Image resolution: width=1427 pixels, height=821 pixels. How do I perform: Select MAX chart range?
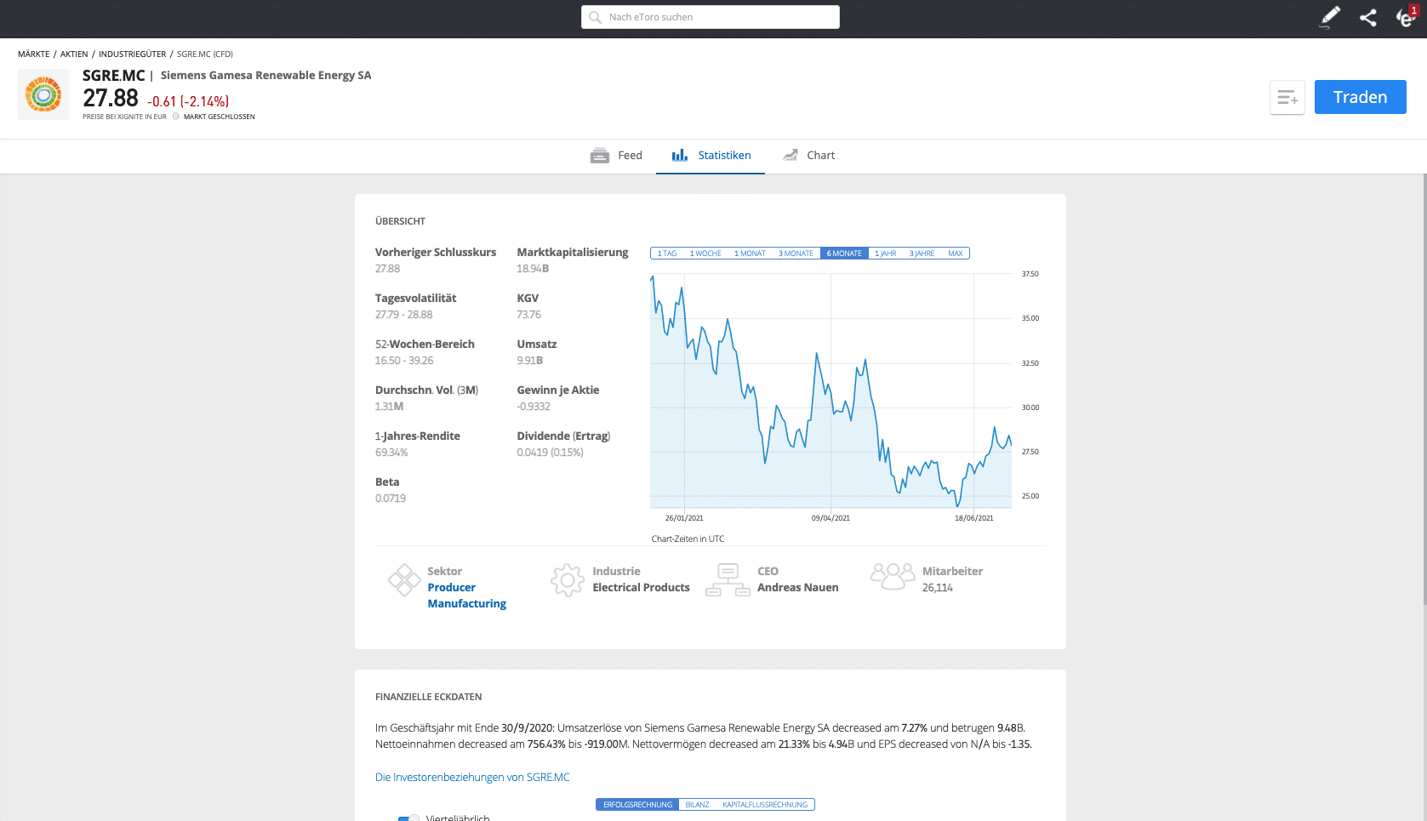tap(956, 254)
